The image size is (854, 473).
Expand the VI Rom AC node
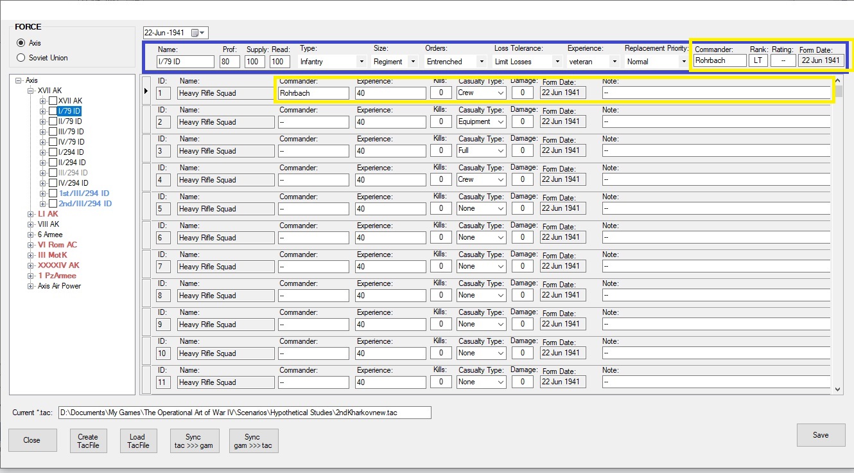click(x=31, y=245)
